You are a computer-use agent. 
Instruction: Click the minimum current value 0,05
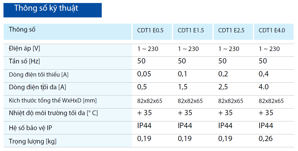coord(144,74)
